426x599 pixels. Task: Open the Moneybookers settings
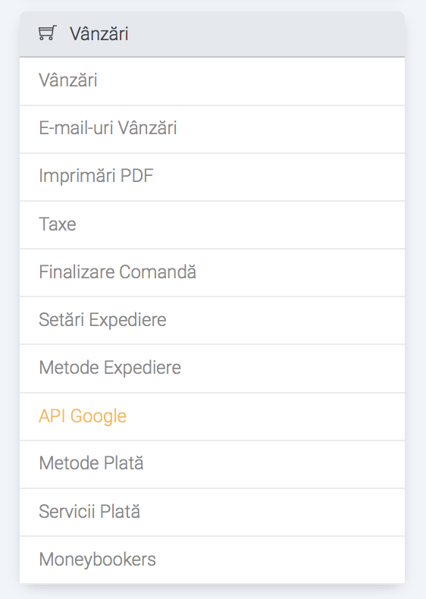212,560
